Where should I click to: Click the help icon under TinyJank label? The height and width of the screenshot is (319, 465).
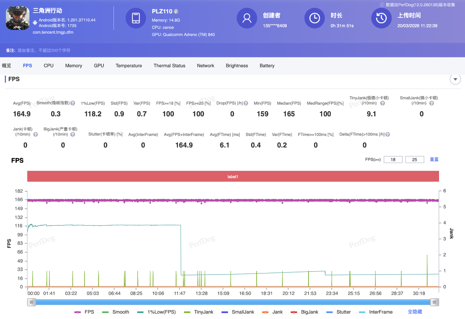(x=382, y=103)
